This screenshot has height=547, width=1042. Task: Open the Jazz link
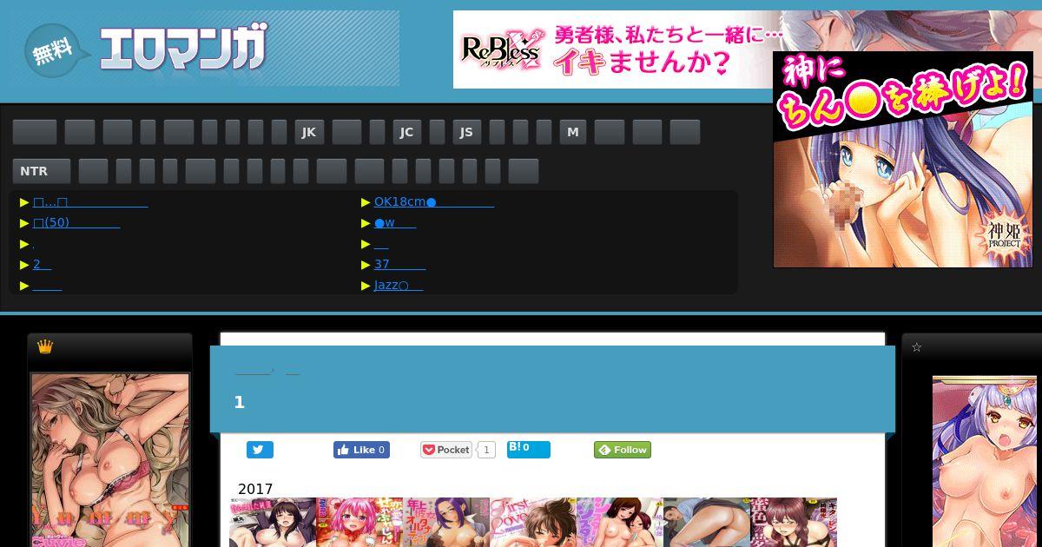399,285
